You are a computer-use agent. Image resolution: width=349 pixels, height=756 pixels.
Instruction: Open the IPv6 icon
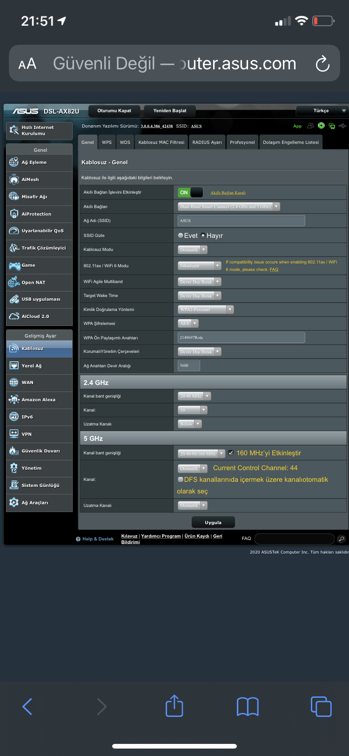(x=14, y=417)
